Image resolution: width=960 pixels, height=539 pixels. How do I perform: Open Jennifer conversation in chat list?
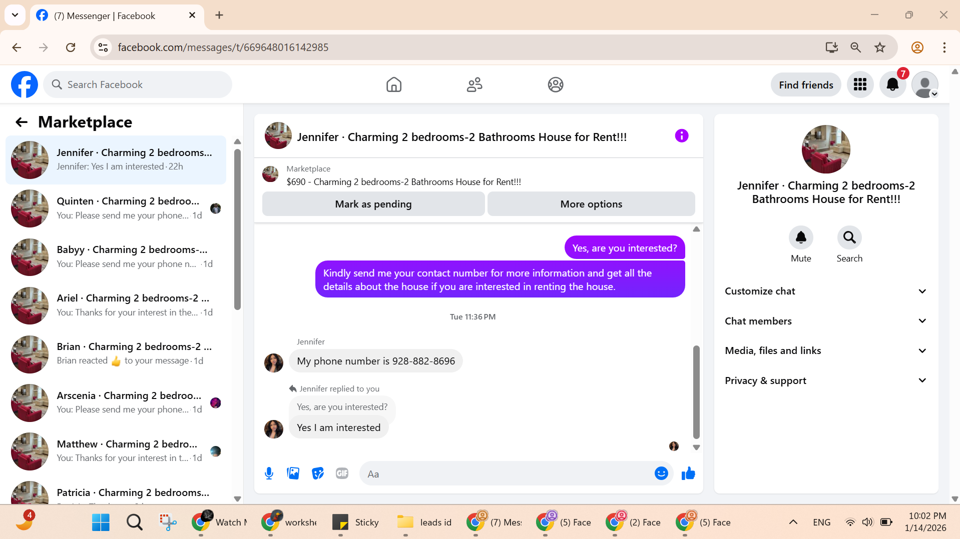tap(116, 159)
